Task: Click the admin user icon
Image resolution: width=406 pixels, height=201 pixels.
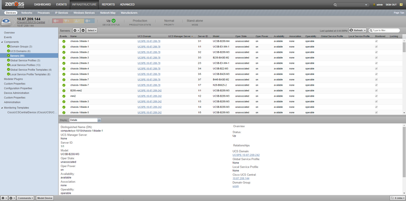Action: [x=374, y=5]
